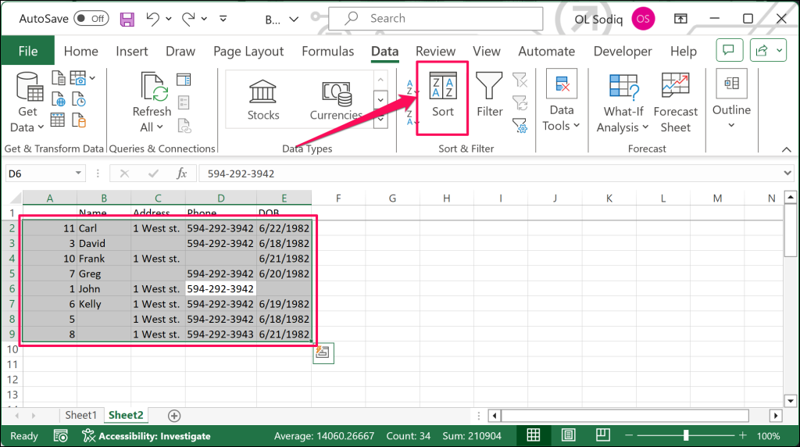Select the Stocks data type
800x447 pixels.
tap(263, 100)
